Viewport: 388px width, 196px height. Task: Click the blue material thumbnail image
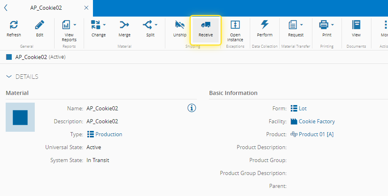click(x=20, y=117)
